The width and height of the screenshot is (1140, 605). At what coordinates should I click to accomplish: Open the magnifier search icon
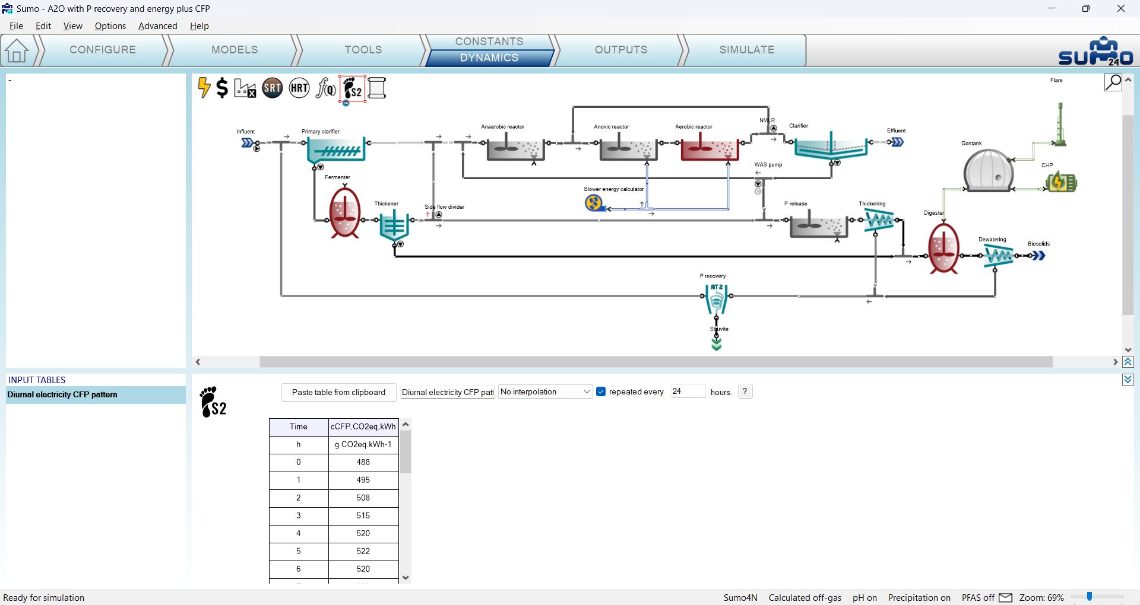pyautogui.click(x=1113, y=82)
